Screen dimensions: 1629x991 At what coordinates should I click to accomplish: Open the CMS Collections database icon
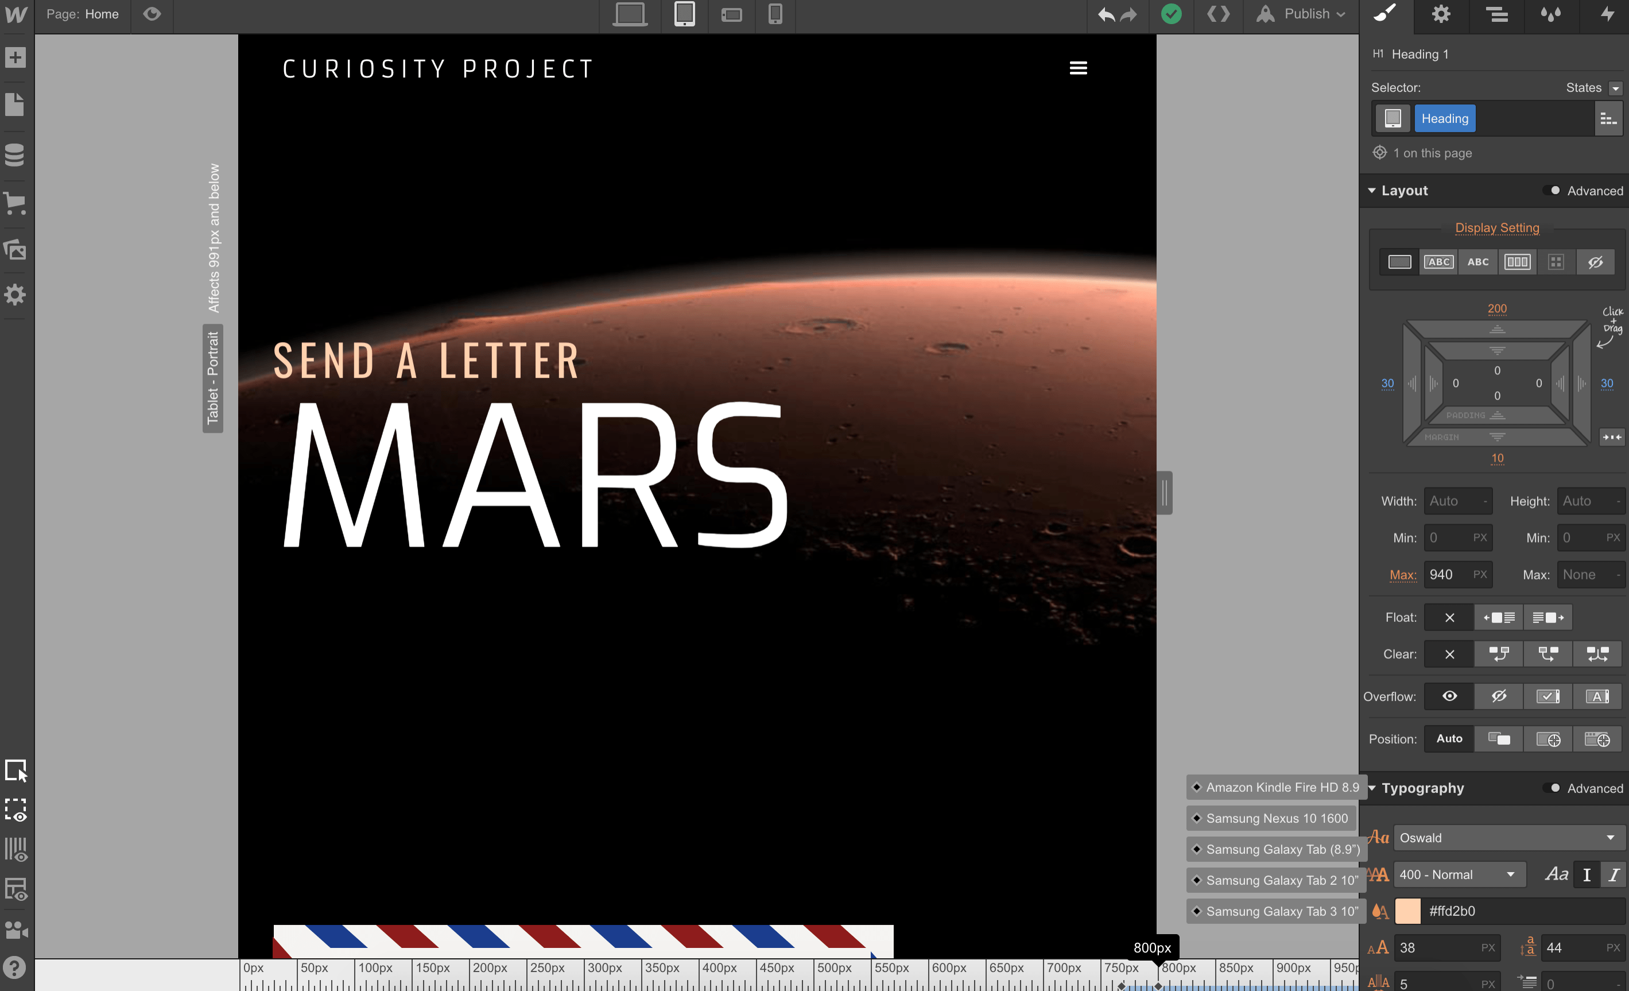click(x=15, y=154)
